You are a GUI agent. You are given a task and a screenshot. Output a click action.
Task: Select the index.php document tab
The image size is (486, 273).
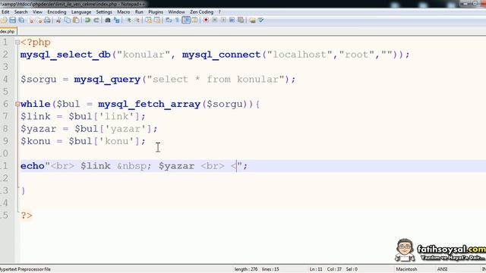[x=8, y=31]
